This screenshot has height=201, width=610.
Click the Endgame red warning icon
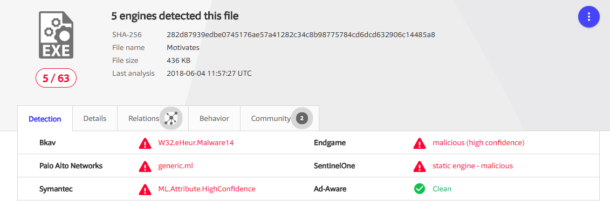click(420, 143)
